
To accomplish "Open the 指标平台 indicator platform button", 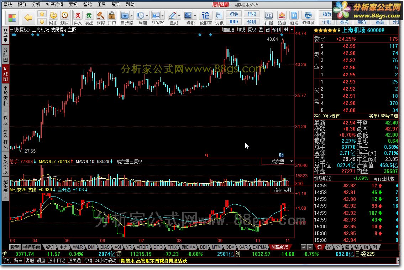I will pyautogui.click(x=31, y=247).
